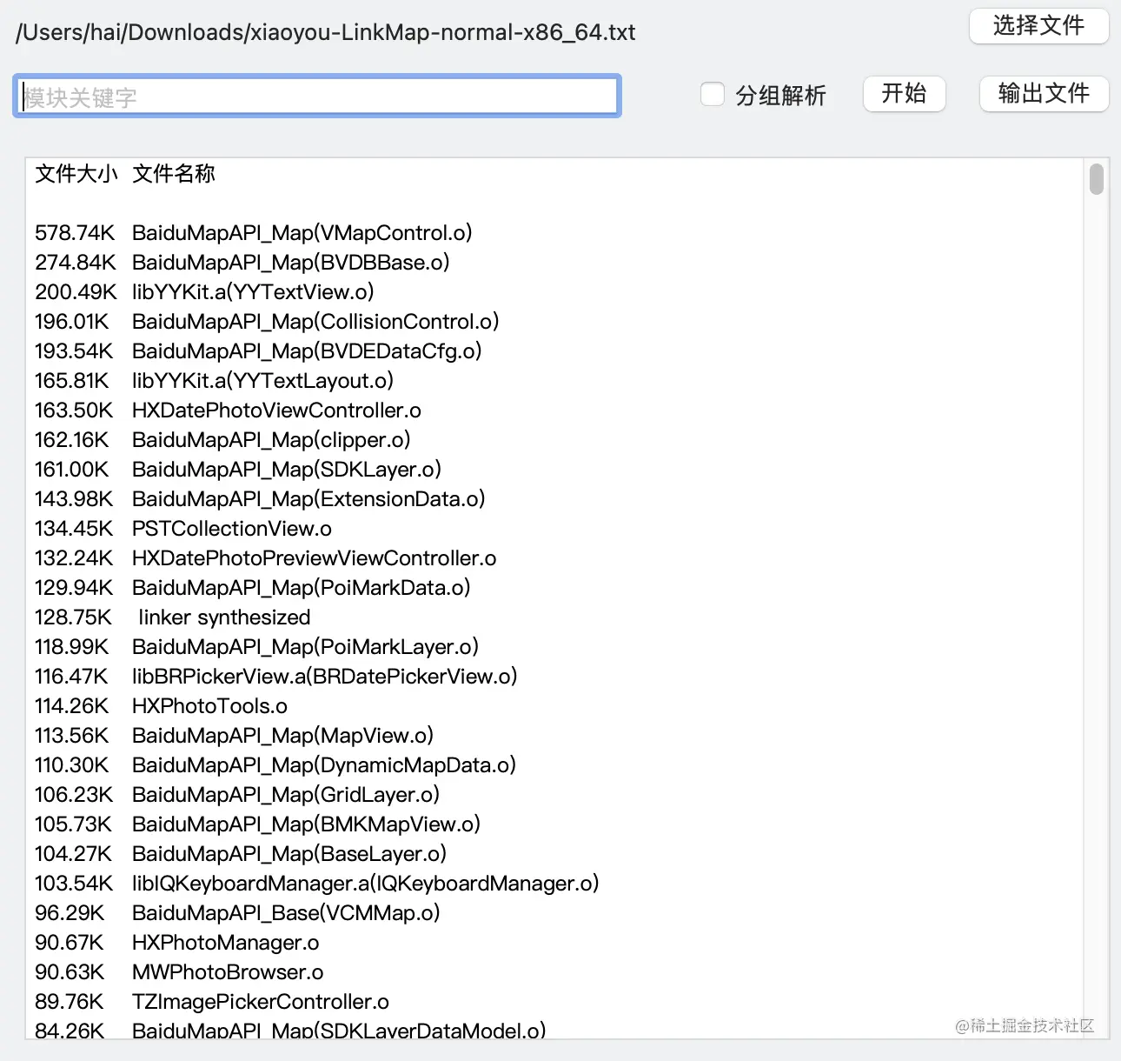Click the 文件大小 column header

tap(76, 174)
